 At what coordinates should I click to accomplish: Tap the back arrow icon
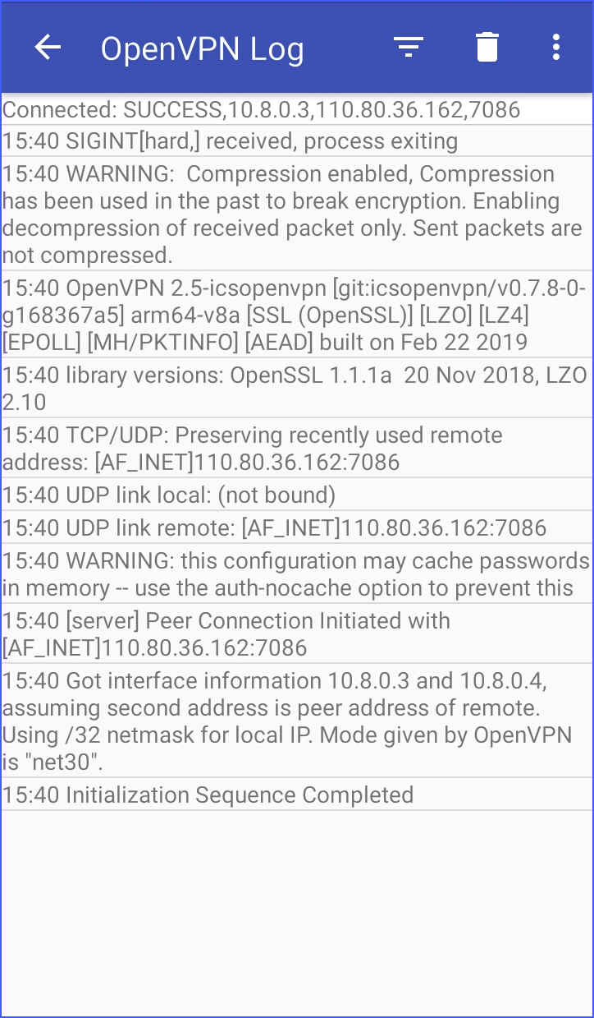pos(48,48)
